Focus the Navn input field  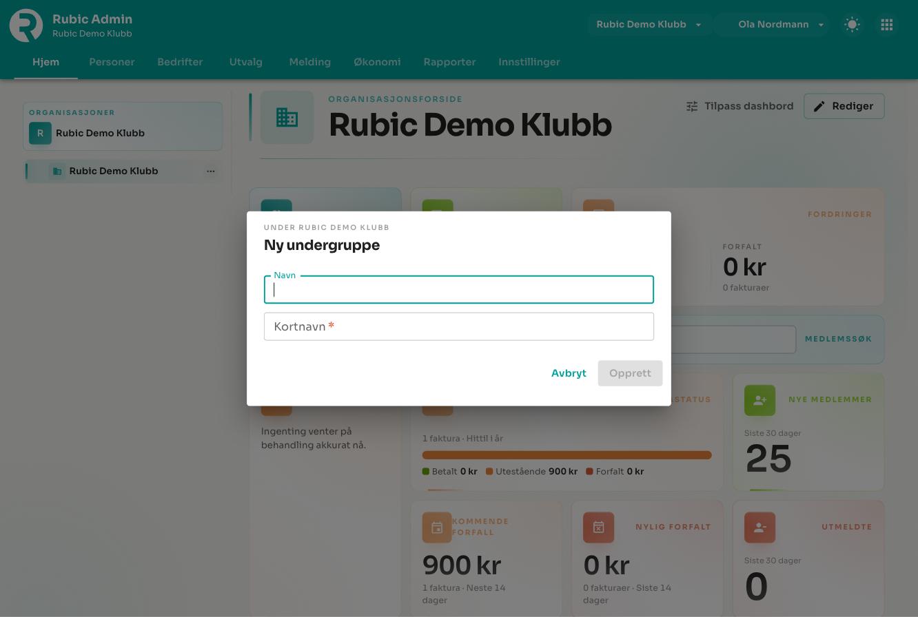(x=459, y=290)
